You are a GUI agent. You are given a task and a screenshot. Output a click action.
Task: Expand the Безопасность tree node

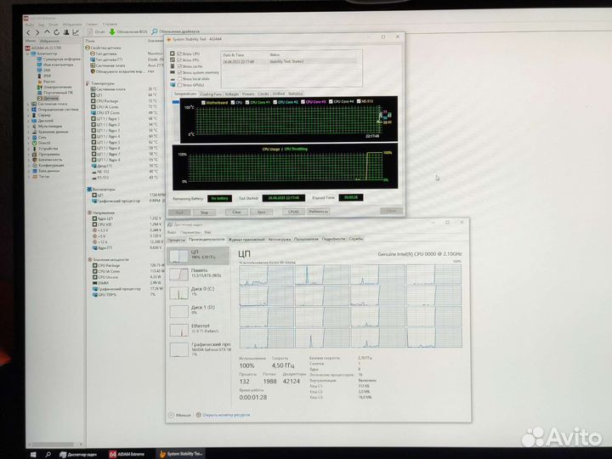pyautogui.click(x=29, y=160)
